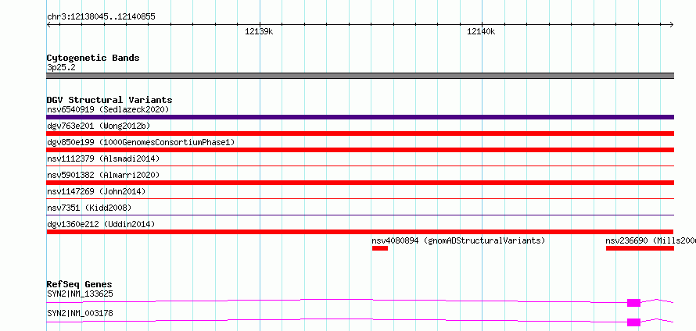Viewport: 696px width, 331px height.
Task: Click the red bar under dgv850e199
Action: pyautogui.click(x=360, y=150)
